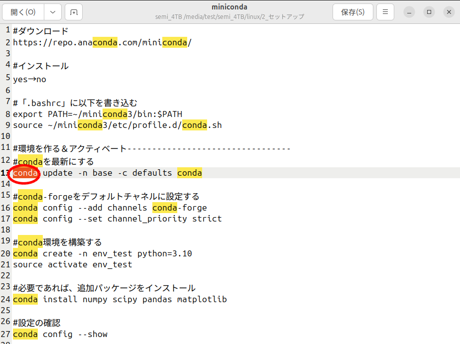Click the '#ダウンロード' comment line

tap(41, 31)
